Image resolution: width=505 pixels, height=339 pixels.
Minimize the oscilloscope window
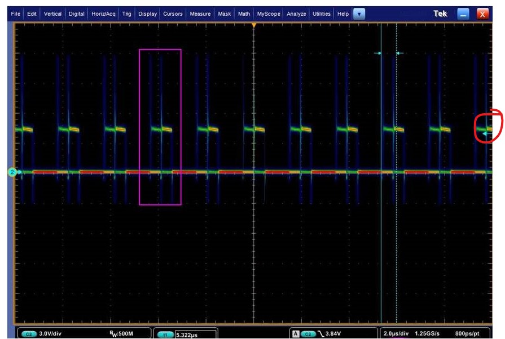[x=463, y=14]
